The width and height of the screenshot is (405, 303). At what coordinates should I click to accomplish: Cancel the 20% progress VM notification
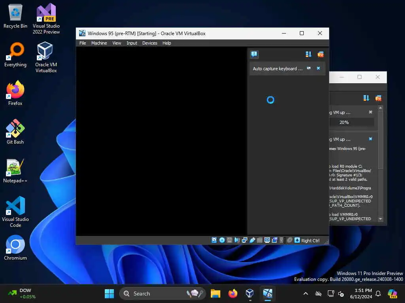(371, 112)
